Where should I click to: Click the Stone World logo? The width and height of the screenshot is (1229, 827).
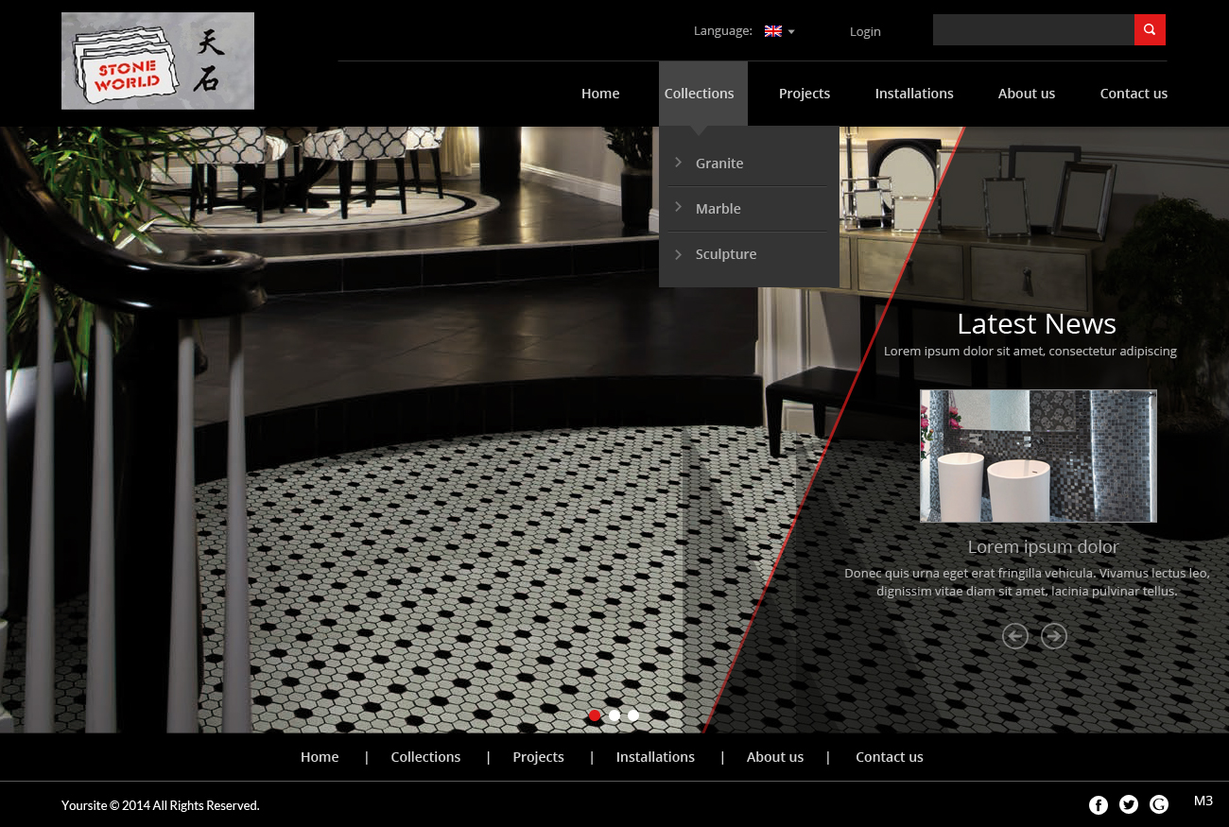pos(157,60)
